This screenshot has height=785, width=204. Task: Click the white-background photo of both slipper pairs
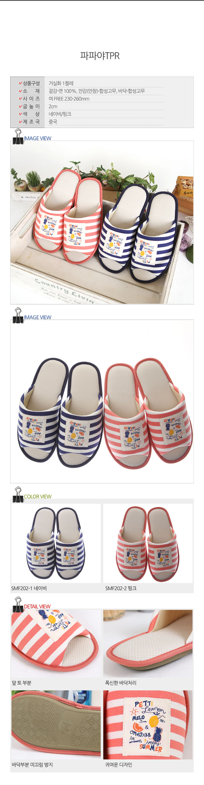[102, 401]
